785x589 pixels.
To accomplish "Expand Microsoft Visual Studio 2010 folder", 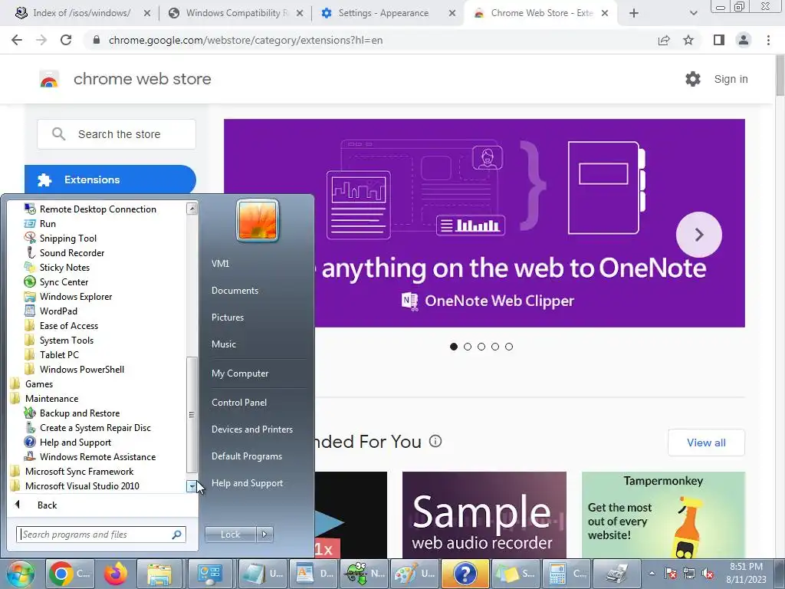I will point(74,485).
